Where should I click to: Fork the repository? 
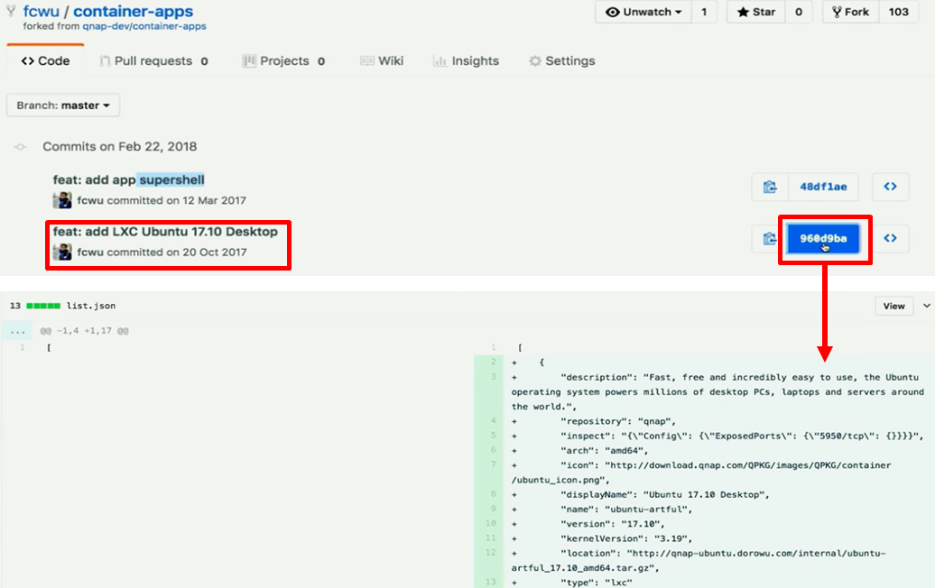[x=851, y=12]
